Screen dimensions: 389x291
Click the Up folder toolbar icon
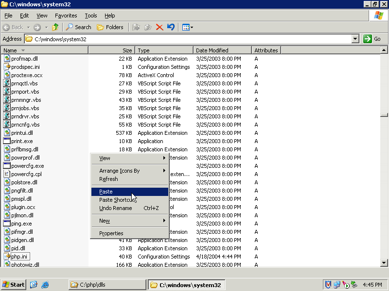click(55, 27)
